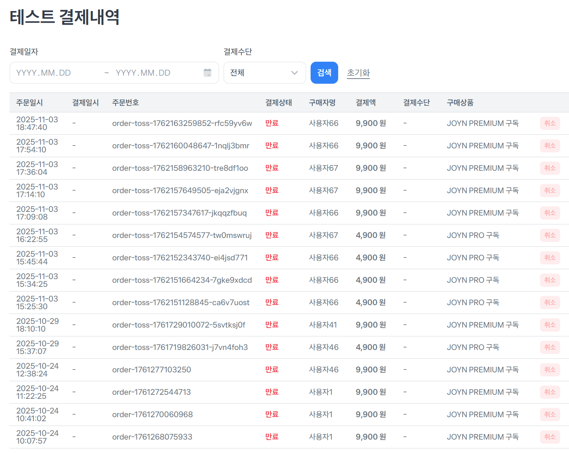Cancel order-toss-1762154574577-tw0mswruj with 취소
The width and height of the screenshot is (569, 455).
point(550,235)
